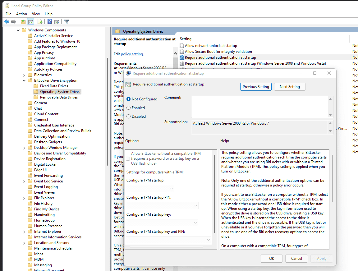
Task: Select the Credential User Interface tree item
Action: (x=54, y=125)
